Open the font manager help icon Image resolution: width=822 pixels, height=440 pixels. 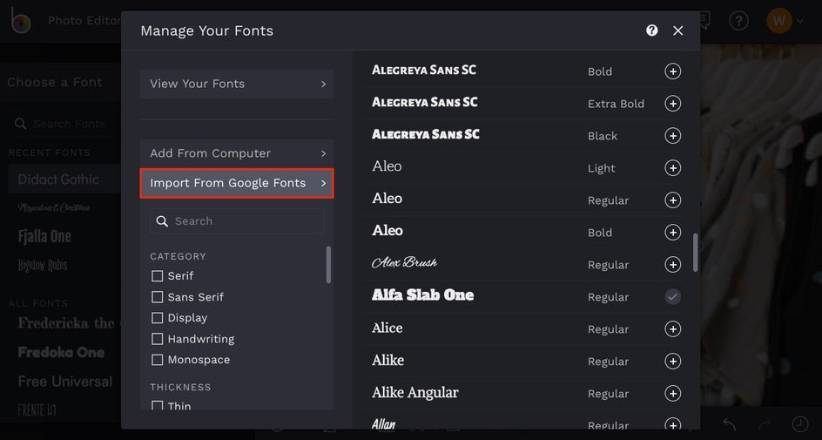(x=652, y=30)
